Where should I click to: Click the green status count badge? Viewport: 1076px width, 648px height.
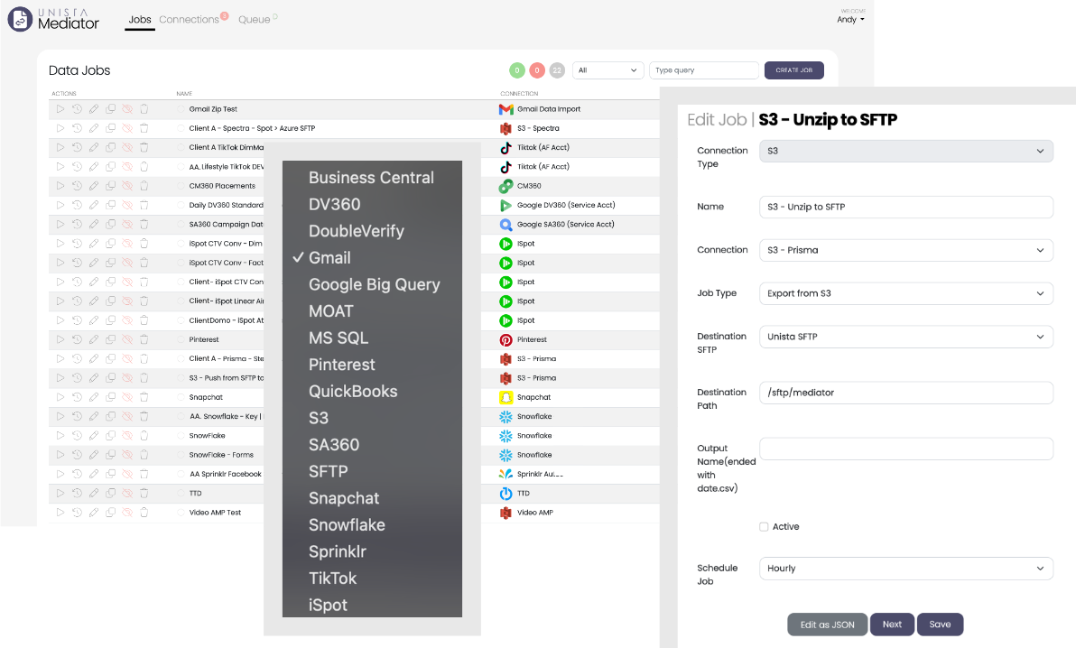[x=516, y=70]
